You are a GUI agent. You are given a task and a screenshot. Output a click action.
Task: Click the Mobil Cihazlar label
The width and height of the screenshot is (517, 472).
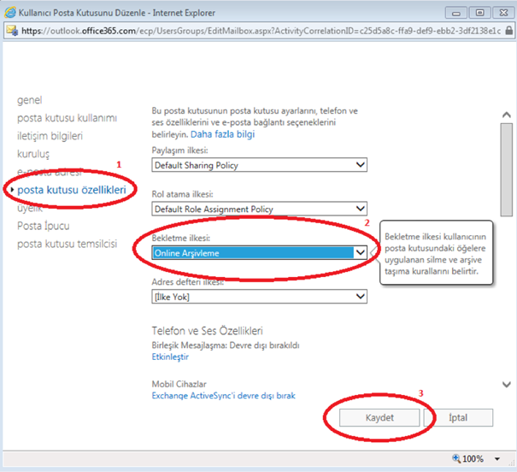point(179,384)
